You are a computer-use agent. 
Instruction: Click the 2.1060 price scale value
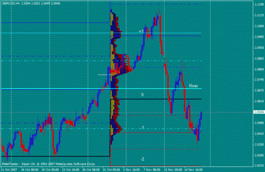coord(259,26)
